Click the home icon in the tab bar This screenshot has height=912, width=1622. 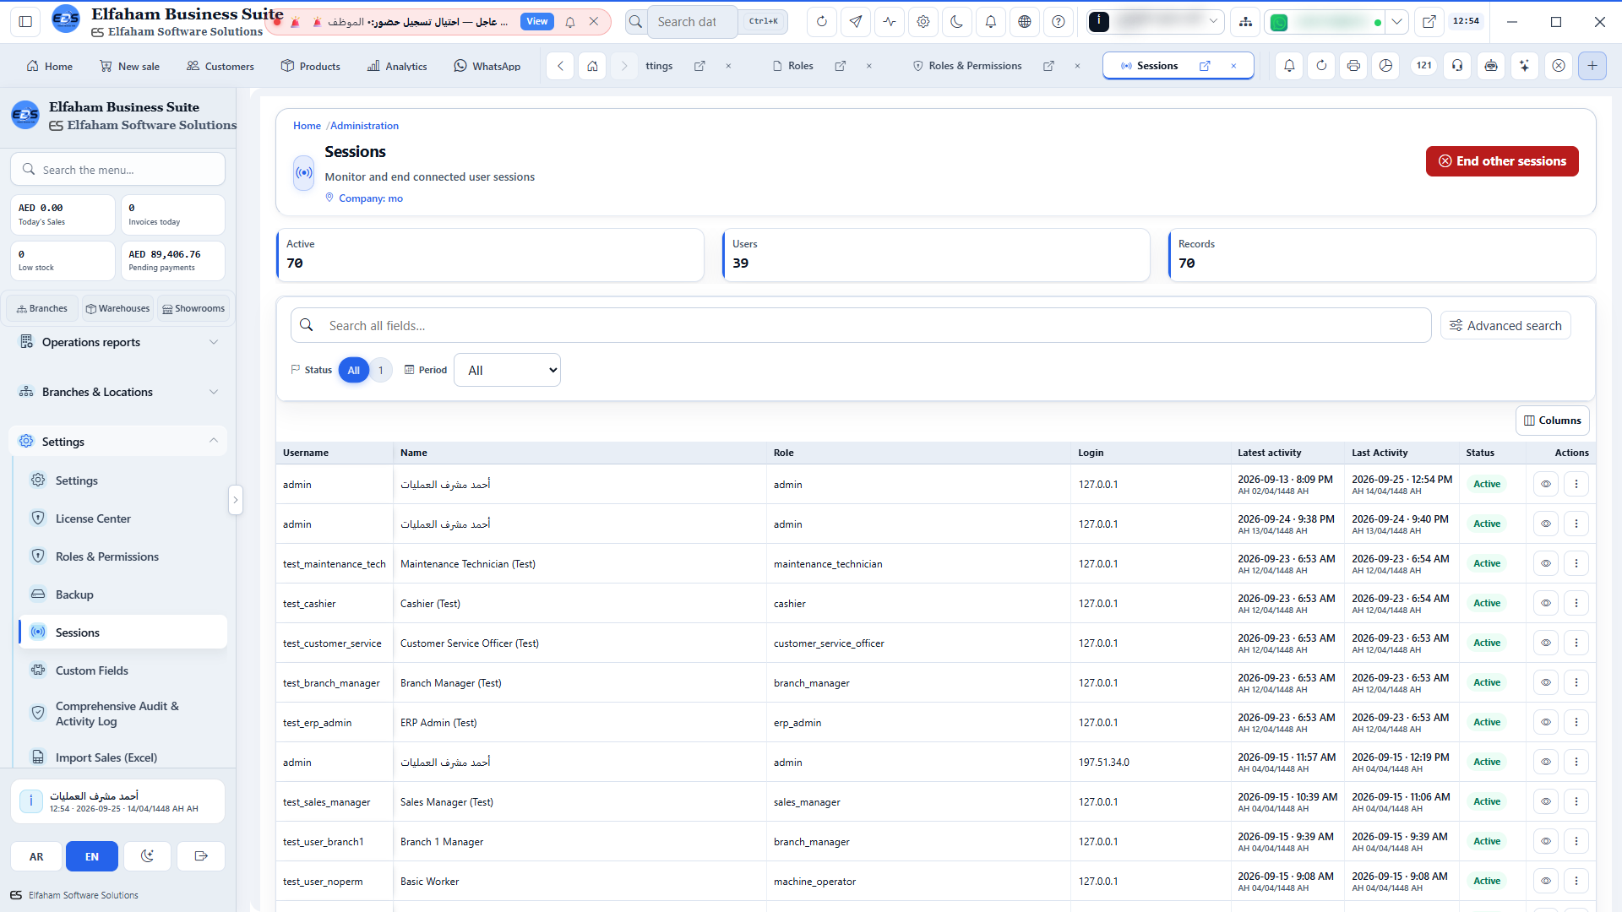[593, 66]
